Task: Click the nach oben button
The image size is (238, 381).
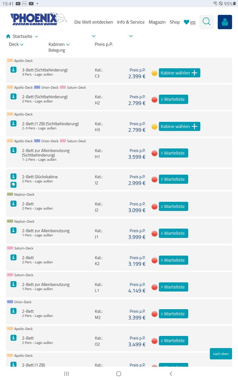Action: click(221, 354)
